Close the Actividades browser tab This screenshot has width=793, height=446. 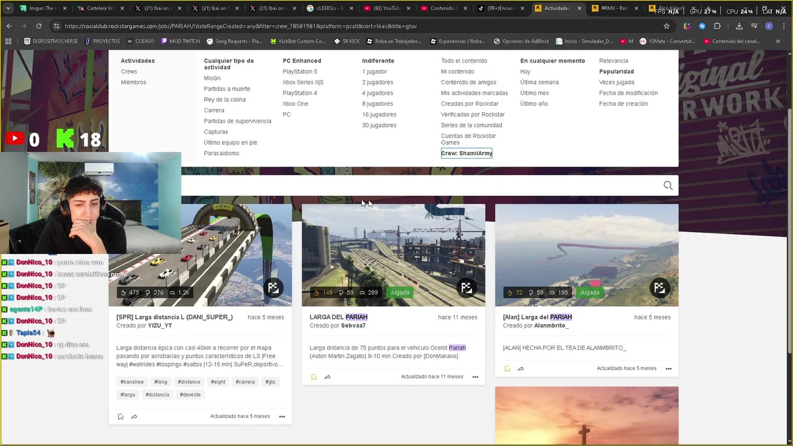579,9
